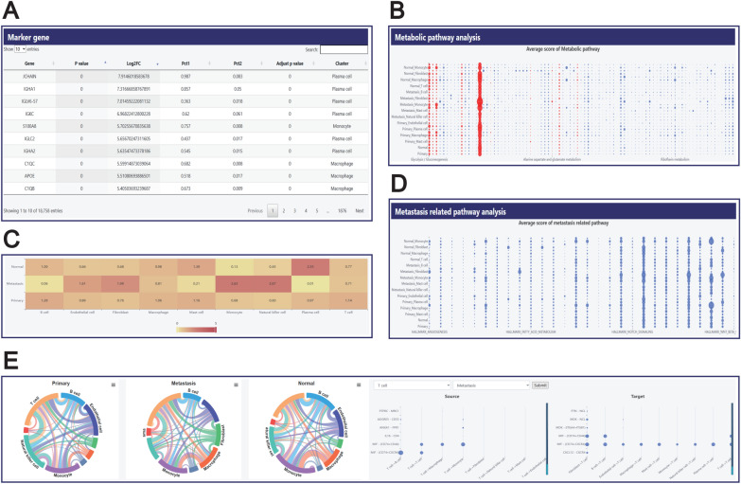Screen dimensions: 741x484
Task: Select page 5 in pagination
Action: tap(317, 211)
